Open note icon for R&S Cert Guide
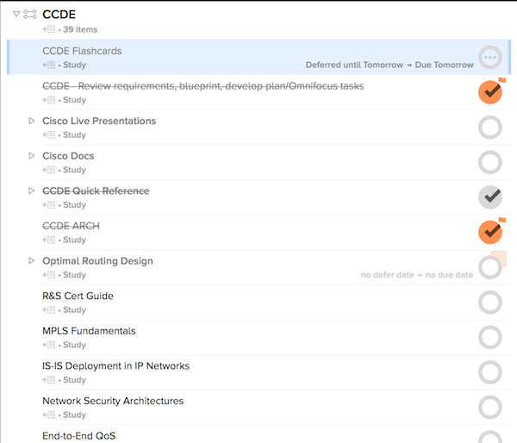This screenshot has width=517, height=443. 49,309
